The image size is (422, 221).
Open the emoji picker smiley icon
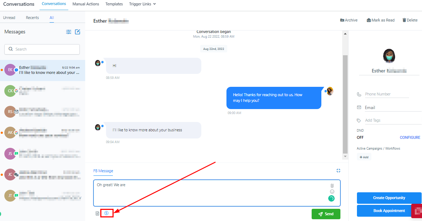pos(332,192)
